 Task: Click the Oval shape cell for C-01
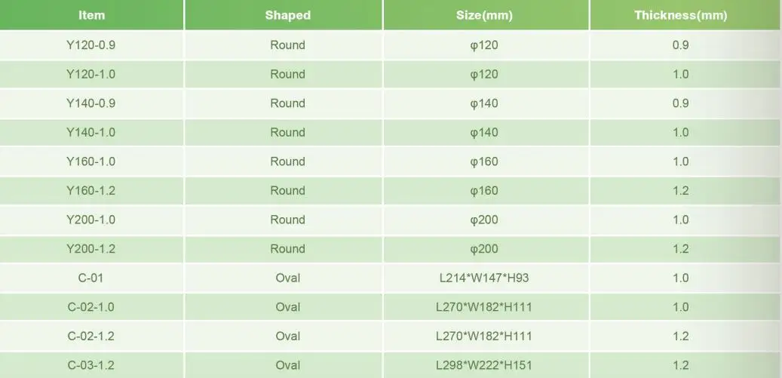coord(287,278)
